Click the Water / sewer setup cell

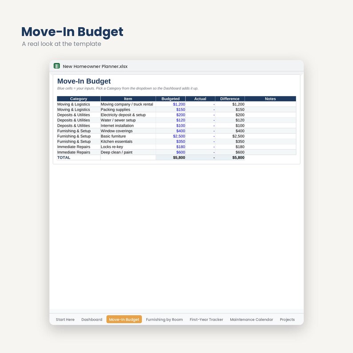[x=128, y=120]
